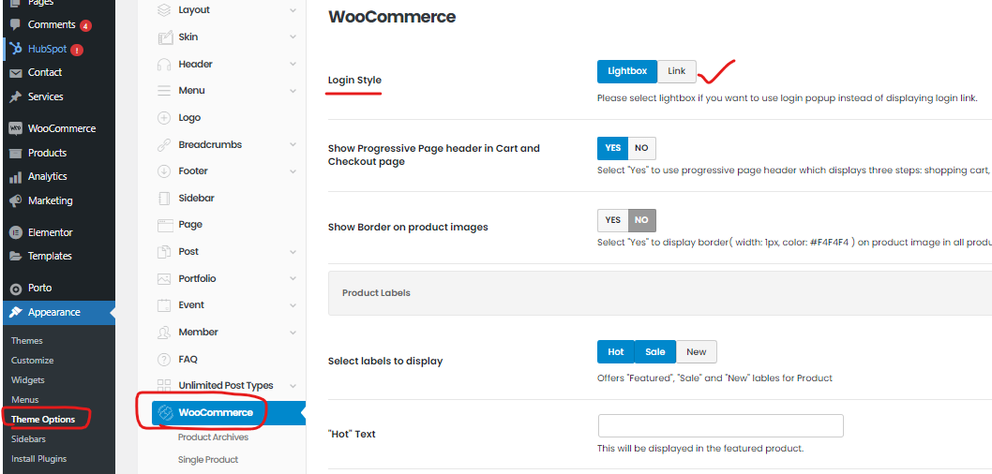Click the Elementor icon
The image size is (992, 474).
[16, 232]
